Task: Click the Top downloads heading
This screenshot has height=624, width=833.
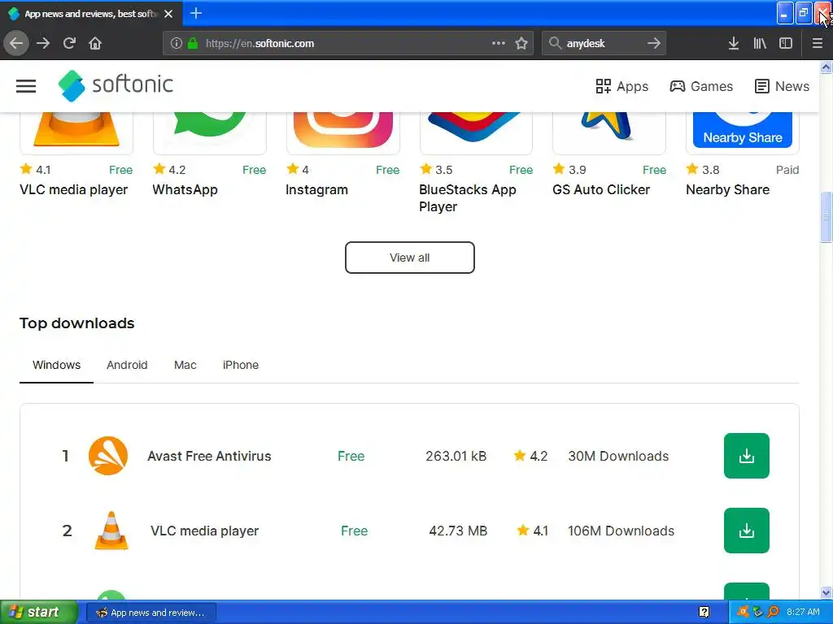Action: (77, 323)
